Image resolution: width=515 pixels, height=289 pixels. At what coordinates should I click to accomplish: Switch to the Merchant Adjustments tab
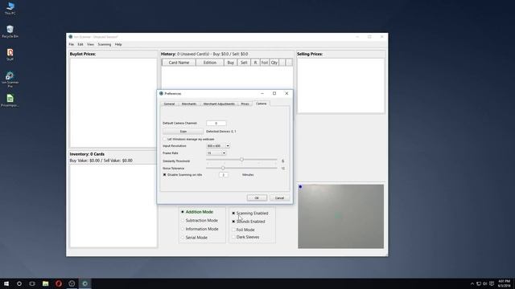point(219,104)
